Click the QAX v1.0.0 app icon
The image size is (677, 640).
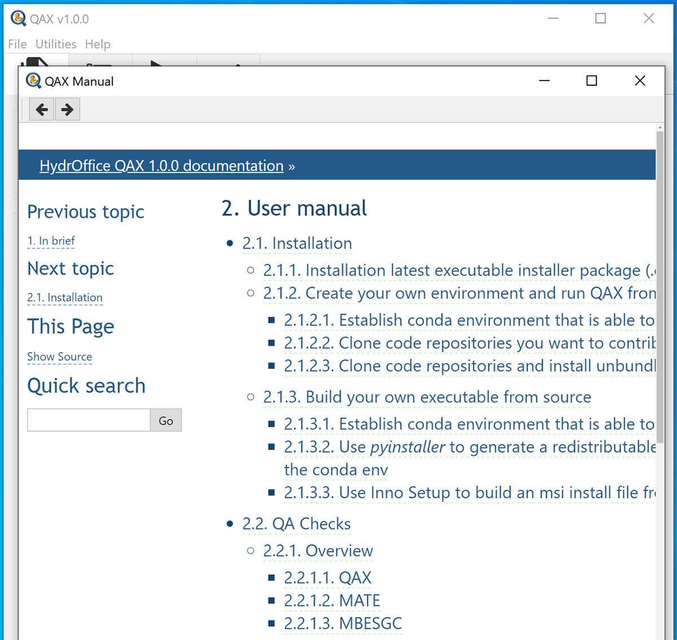[18, 19]
